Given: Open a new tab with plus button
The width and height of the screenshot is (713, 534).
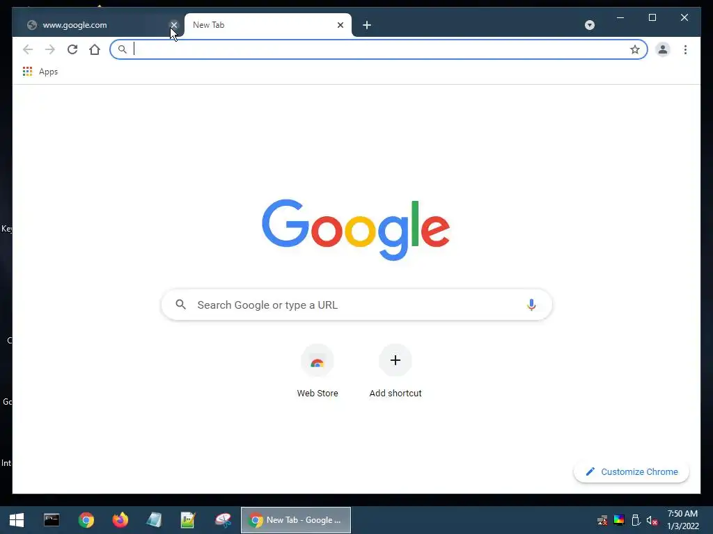Looking at the screenshot, I should click(367, 25).
